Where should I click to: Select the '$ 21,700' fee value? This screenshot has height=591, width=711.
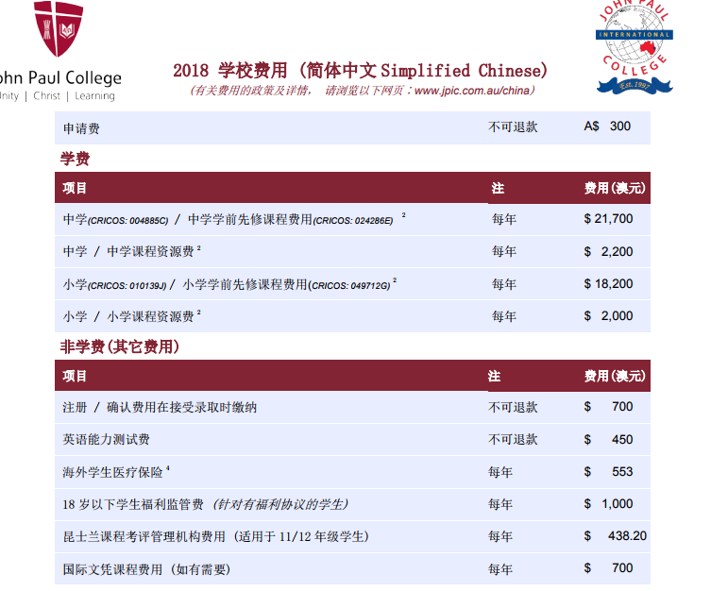(608, 219)
